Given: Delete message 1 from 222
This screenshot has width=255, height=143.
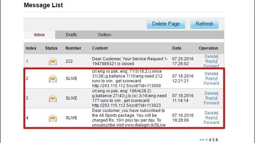Looking at the screenshot, I should click(210, 57).
